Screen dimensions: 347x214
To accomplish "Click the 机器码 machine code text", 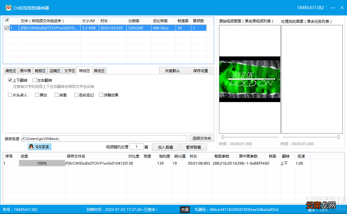I will [236, 210].
